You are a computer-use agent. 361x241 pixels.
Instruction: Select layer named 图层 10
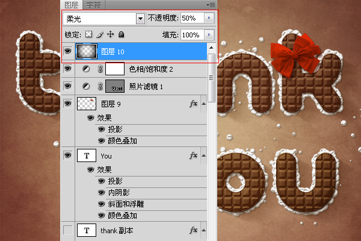(x=113, y=52)
